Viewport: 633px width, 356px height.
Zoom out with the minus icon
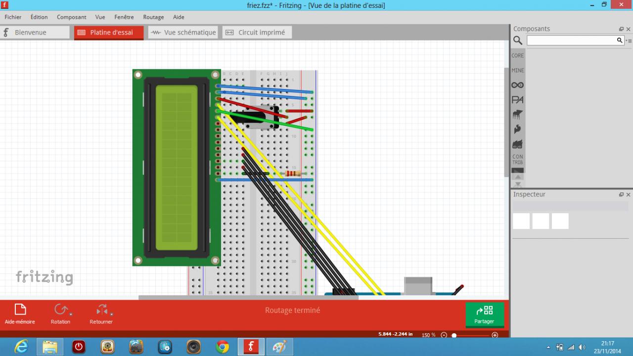point(444,335)
